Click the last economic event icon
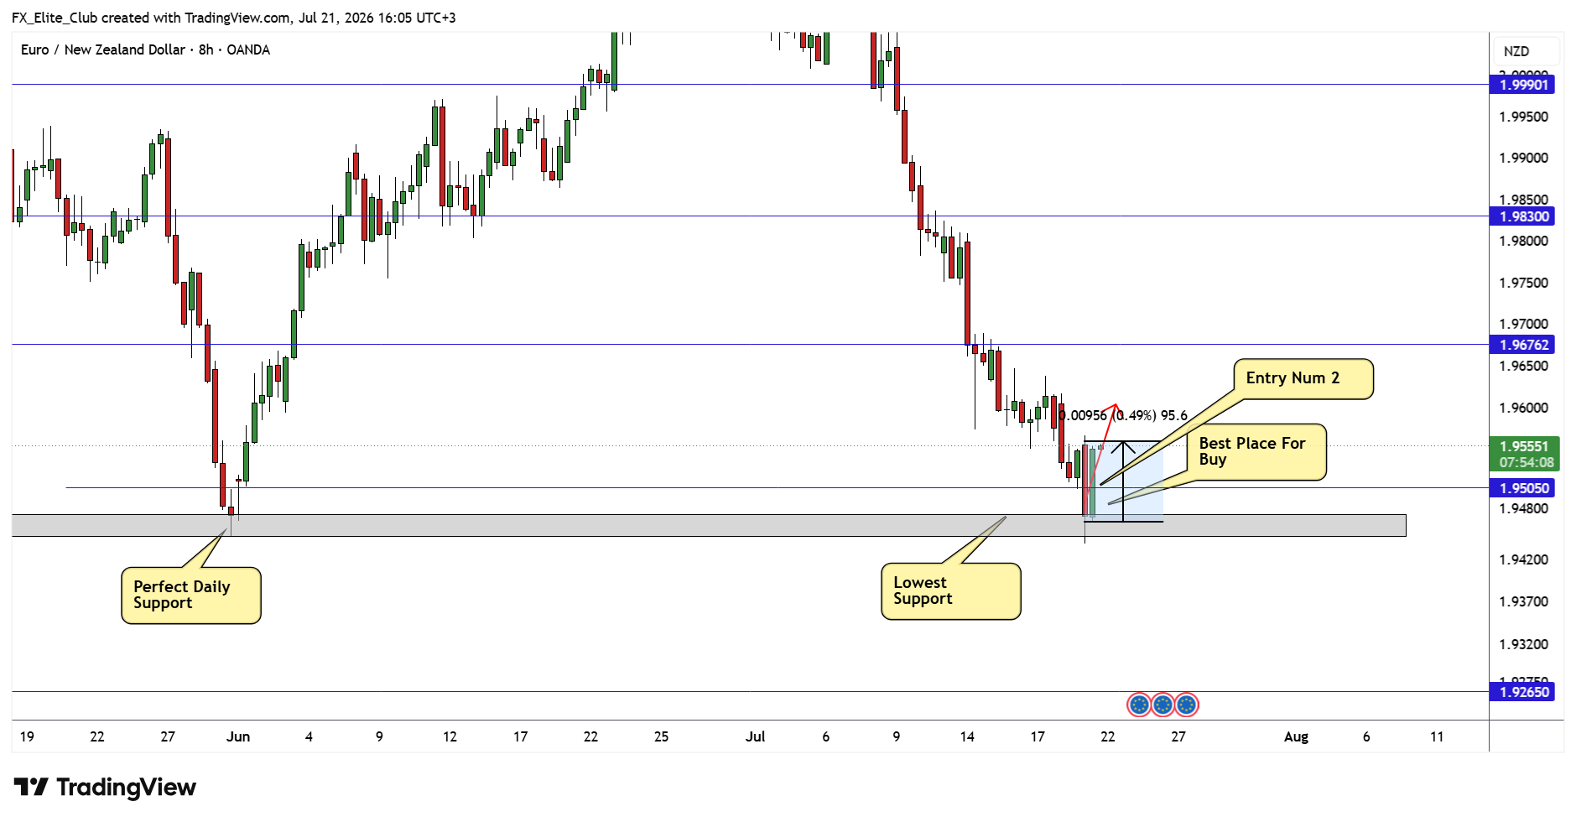This screenshot has width=1576, height=822. pyautogui.click(x=1186, y=705)
